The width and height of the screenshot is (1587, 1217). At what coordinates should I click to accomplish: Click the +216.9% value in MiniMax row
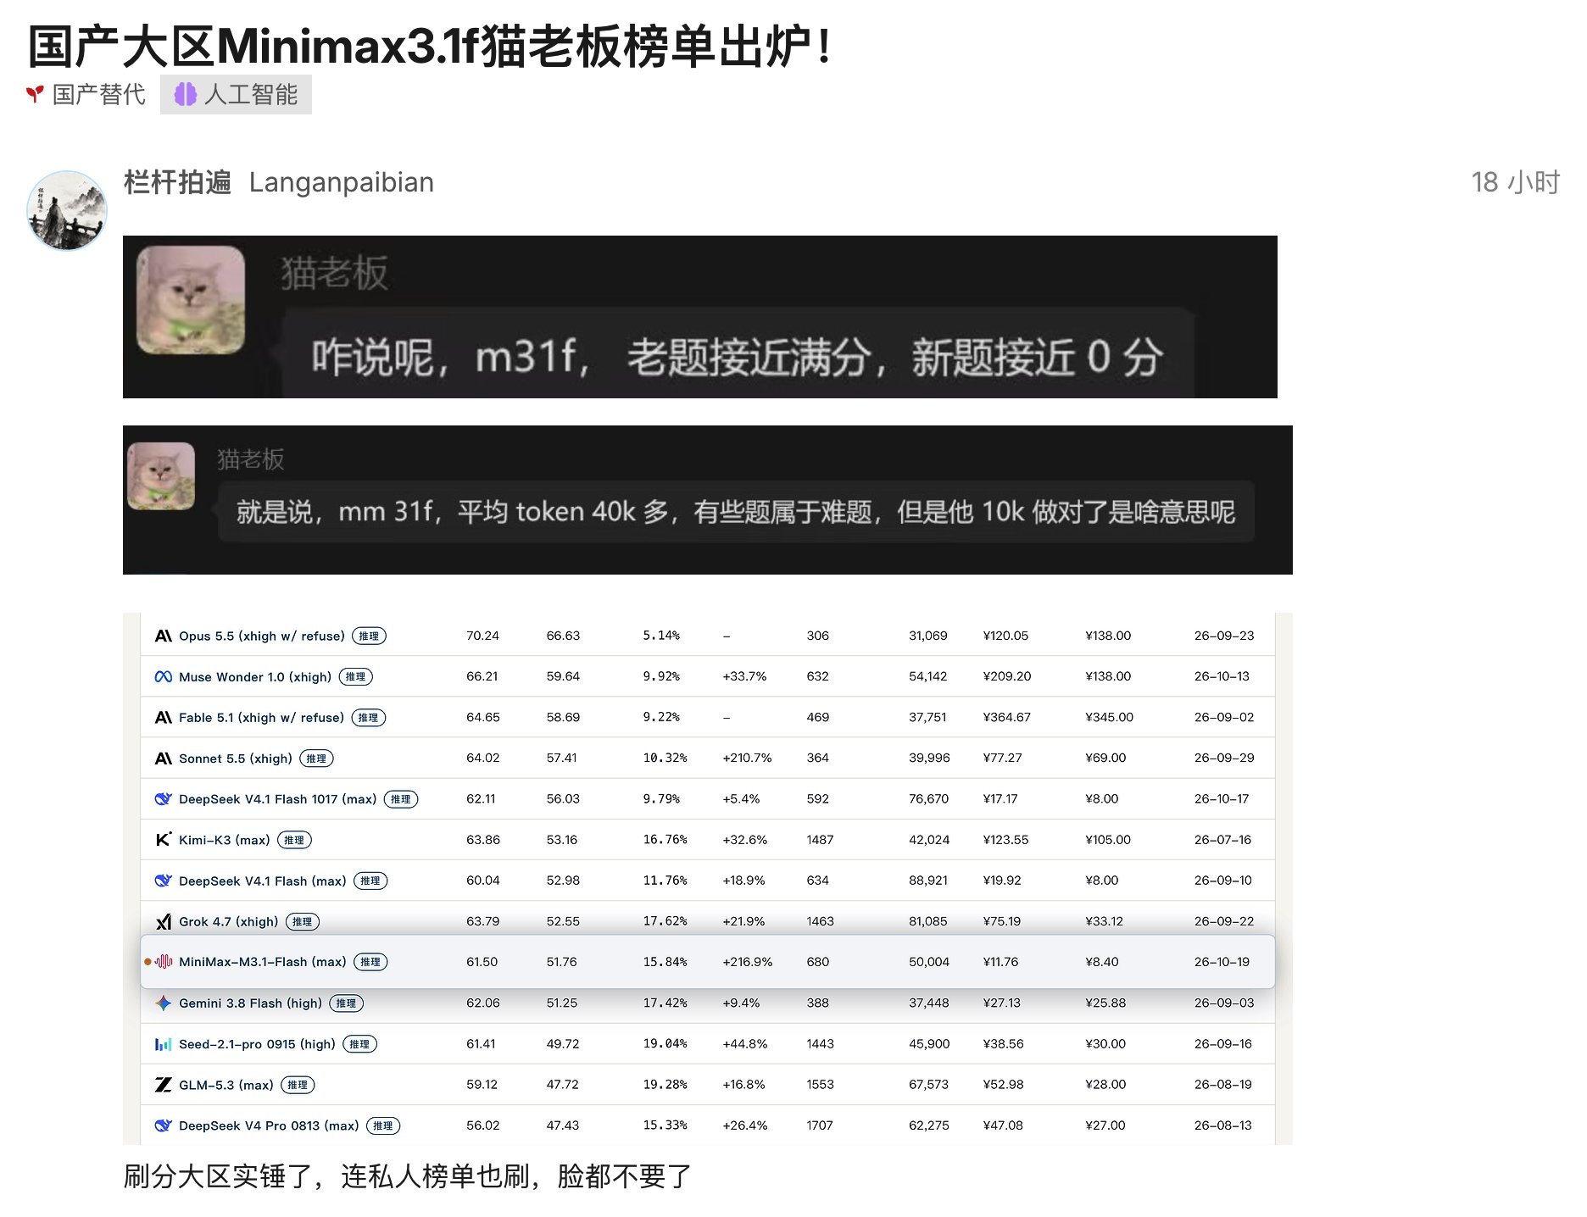[x=748, y=962]
